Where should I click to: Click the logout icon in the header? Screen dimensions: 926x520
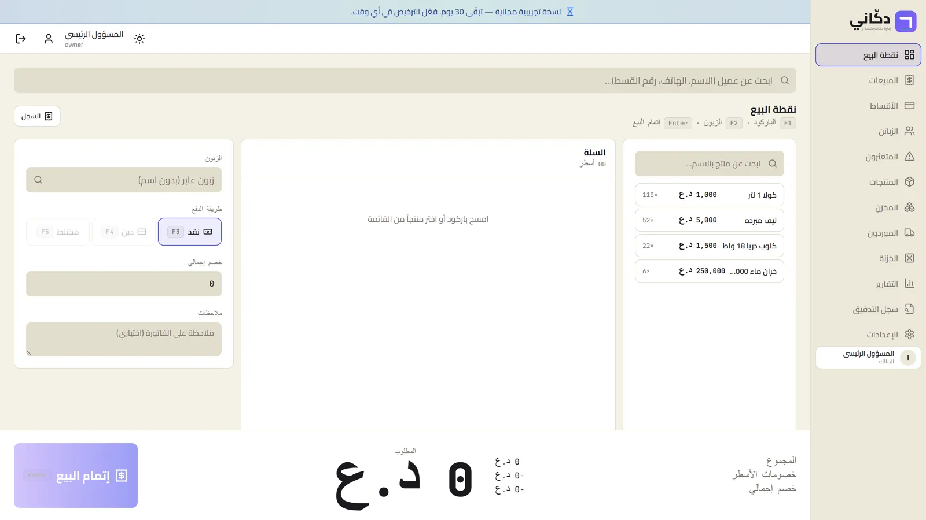(21, 39)
